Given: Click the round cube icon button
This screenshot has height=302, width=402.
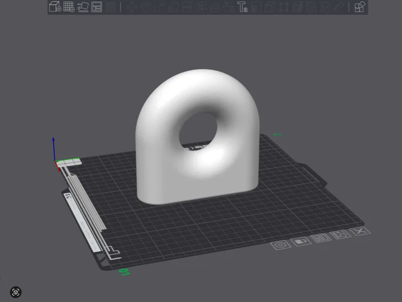Looking at the screenshot, I should [16, 292].
